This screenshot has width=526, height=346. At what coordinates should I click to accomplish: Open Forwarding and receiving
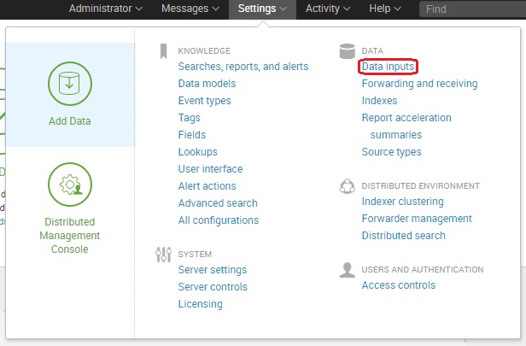click(x=419, y=84)
